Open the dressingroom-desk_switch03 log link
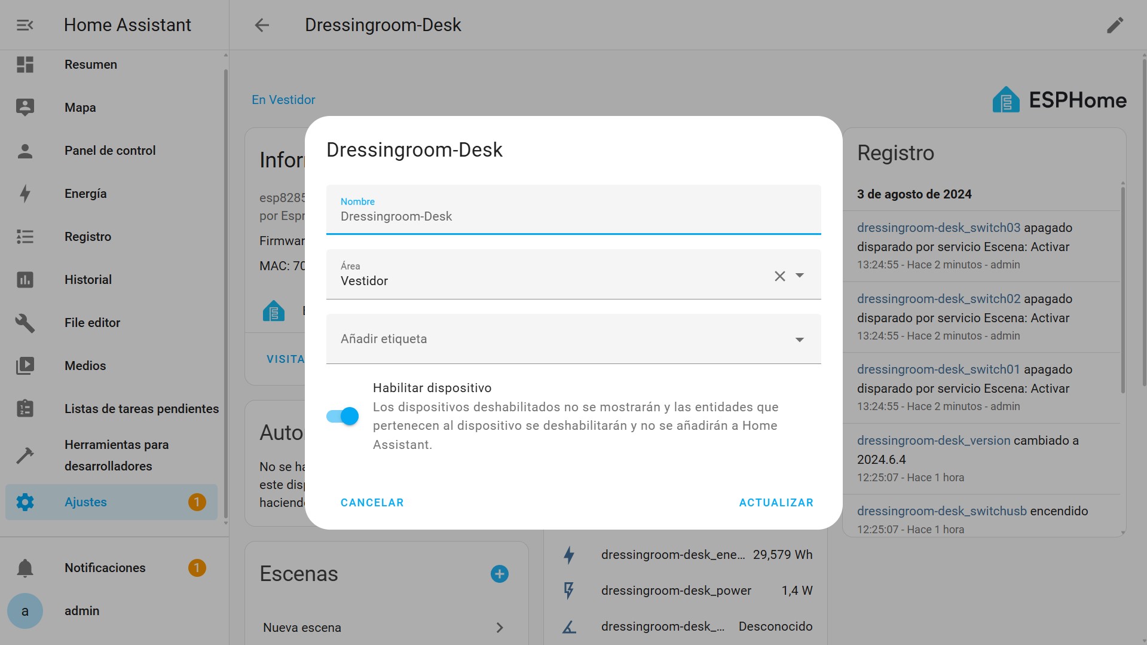 click(938, 228)
